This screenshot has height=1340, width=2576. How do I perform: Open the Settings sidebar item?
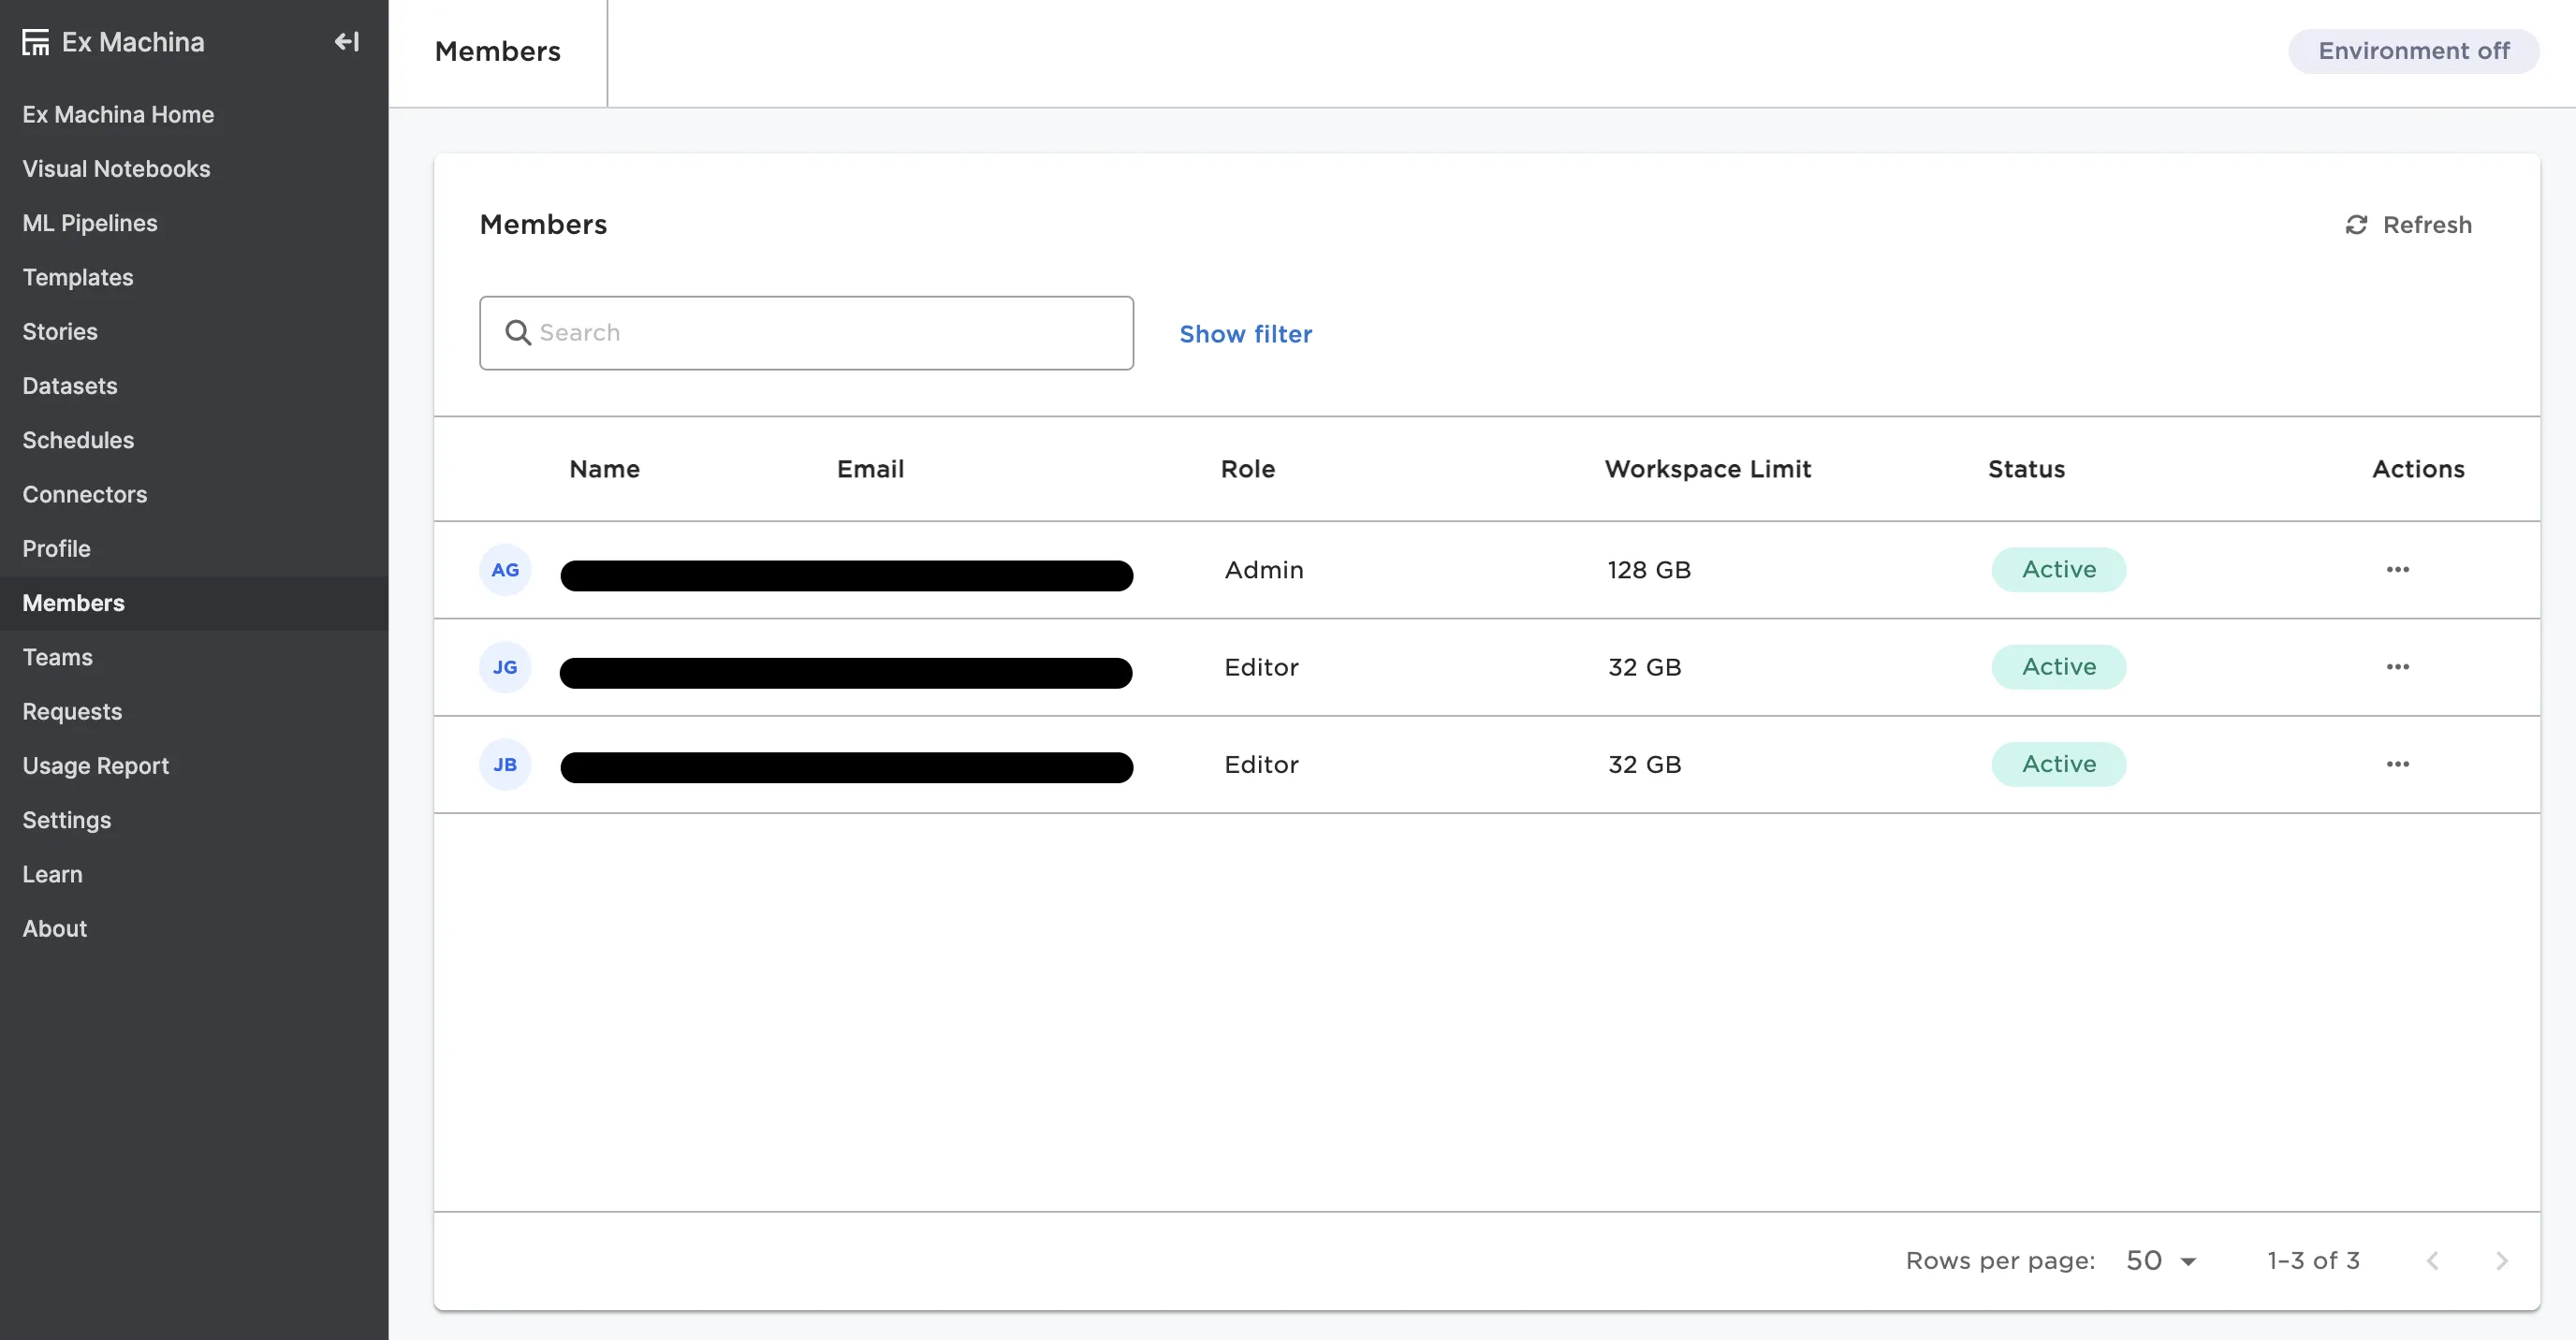point(66,820)
